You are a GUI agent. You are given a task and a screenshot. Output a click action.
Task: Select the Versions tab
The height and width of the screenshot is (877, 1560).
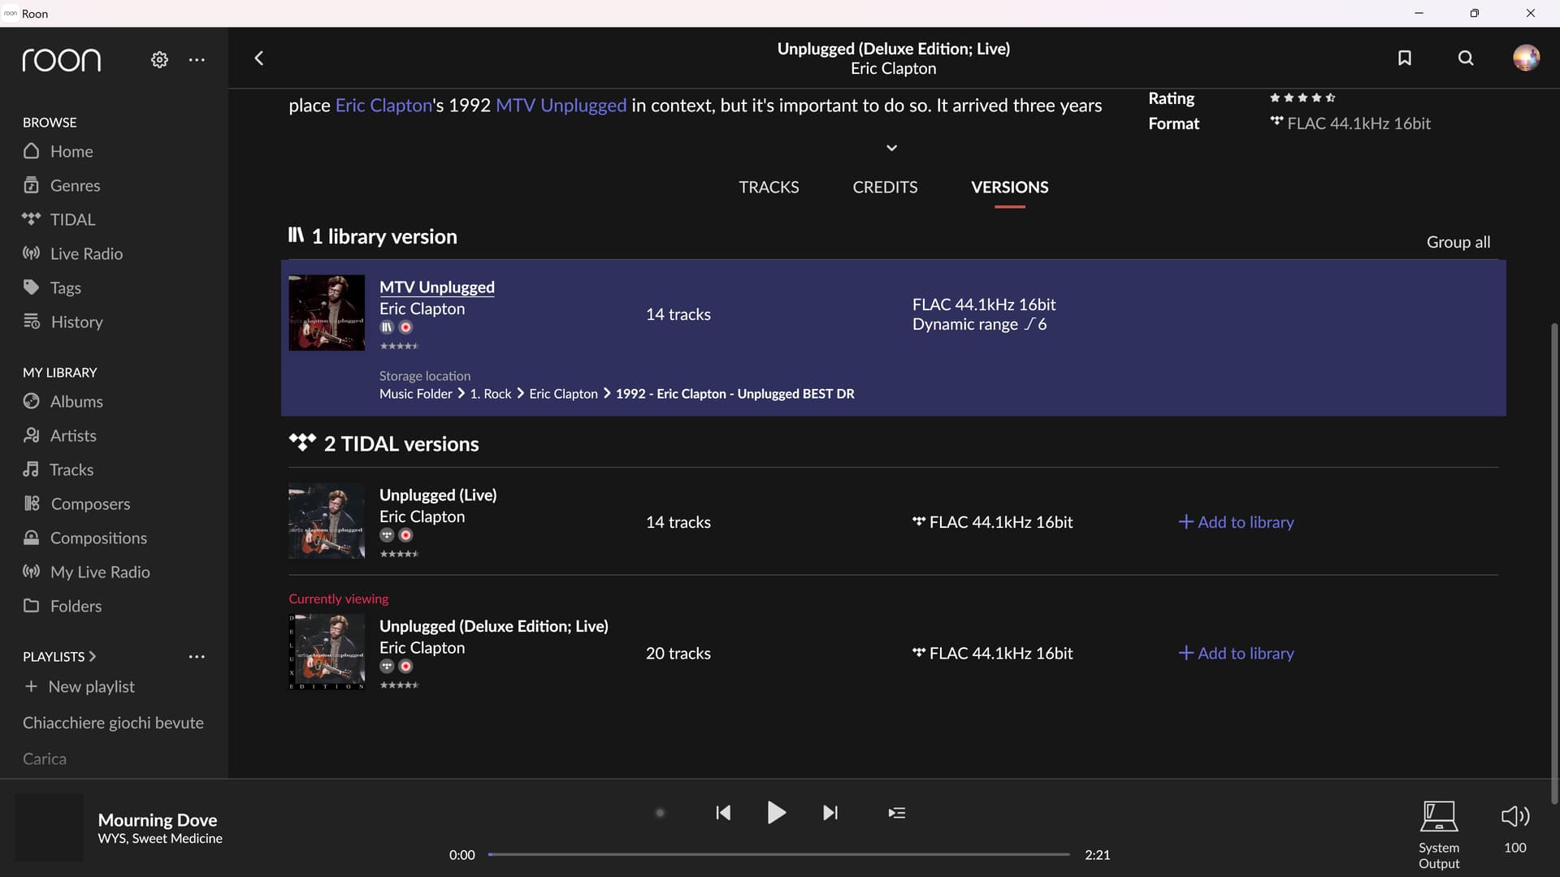coord(1010,187)
